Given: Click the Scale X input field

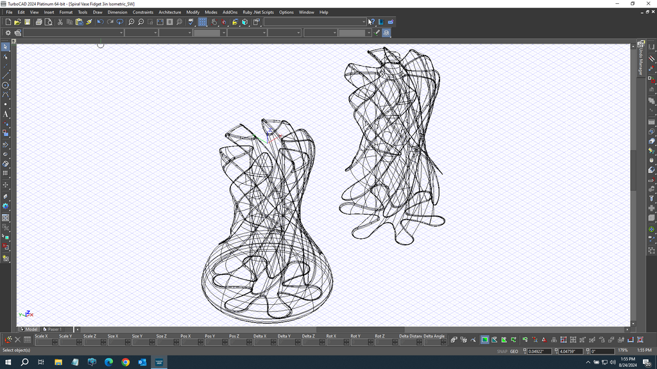Looking at the screenshot, I should click(x=46, y=342).
